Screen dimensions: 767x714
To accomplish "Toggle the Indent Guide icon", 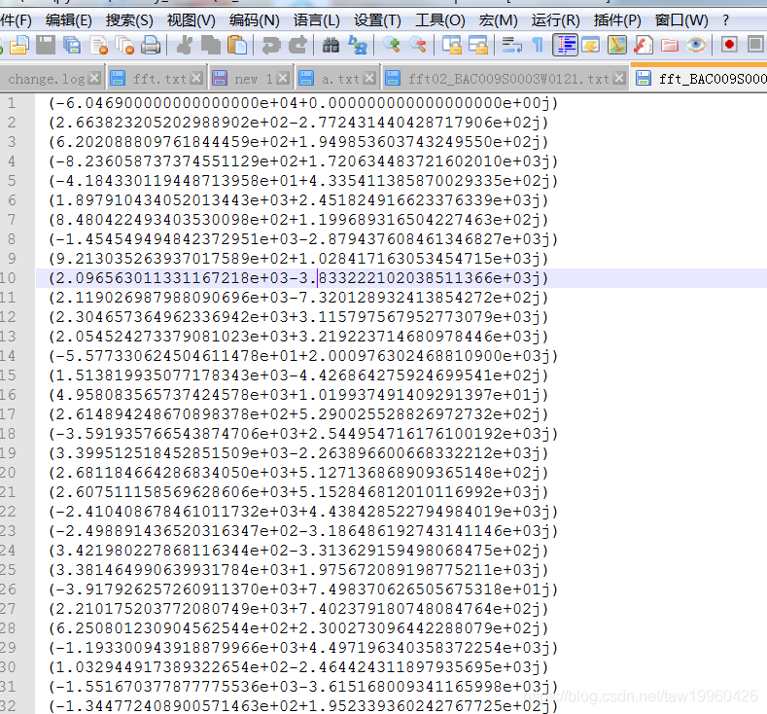I will (565, 46).
